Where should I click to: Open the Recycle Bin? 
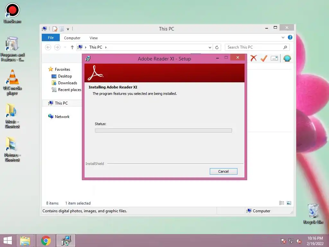(x=313, y=214)
